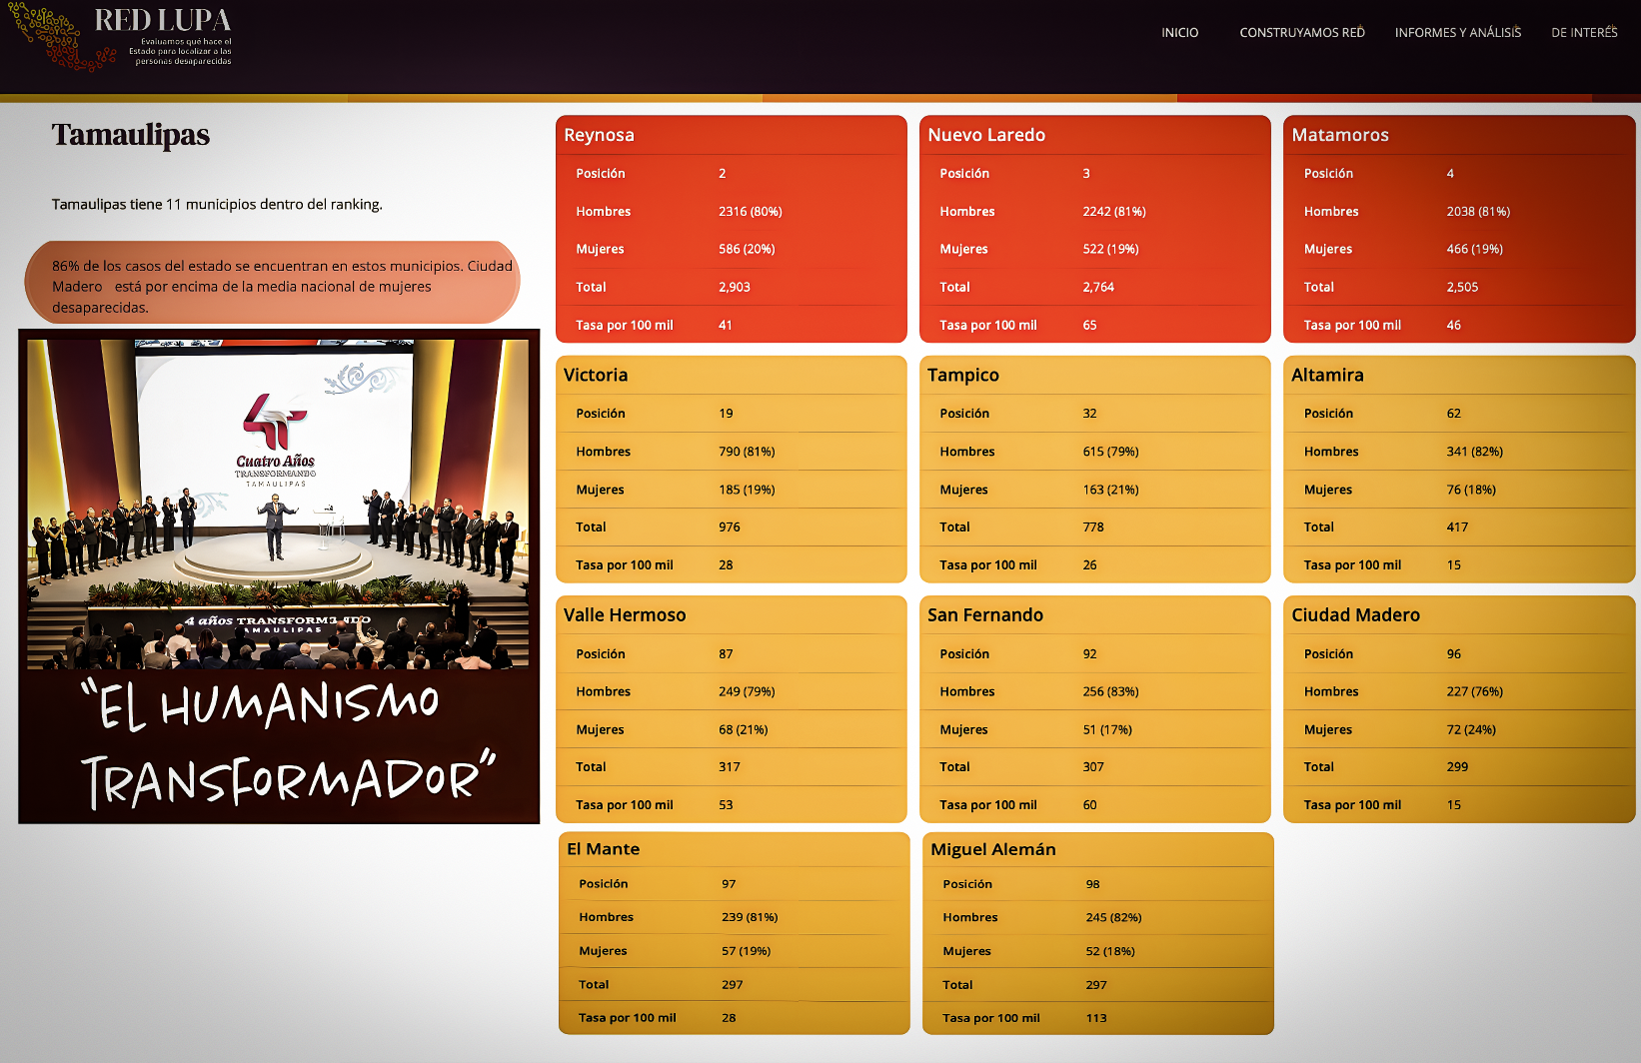Click the Valle Hermoso card title

pos(625,615)
